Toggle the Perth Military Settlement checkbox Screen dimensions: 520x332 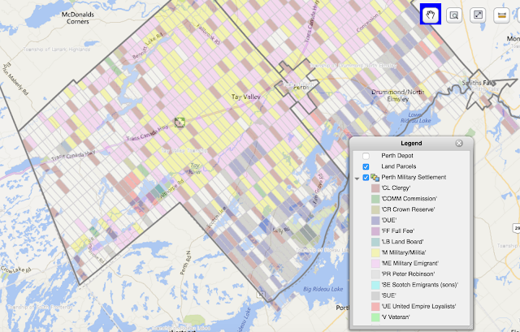366,178
